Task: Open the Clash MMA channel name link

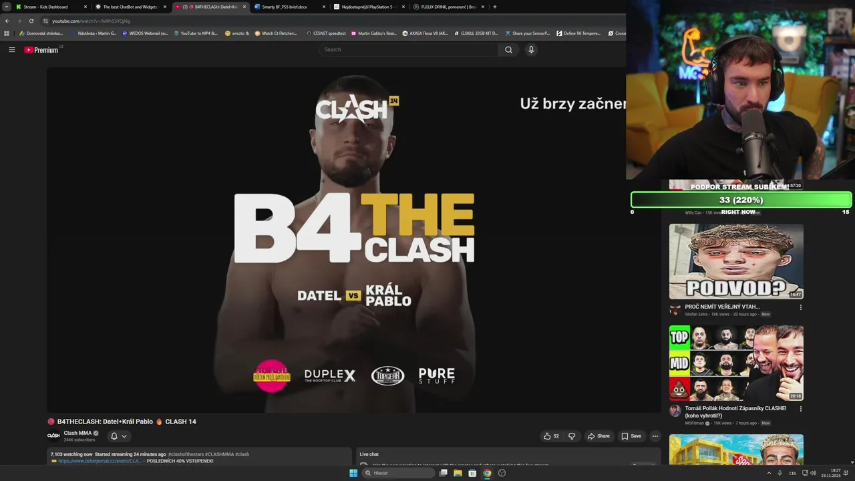Action: pos(78,433)
